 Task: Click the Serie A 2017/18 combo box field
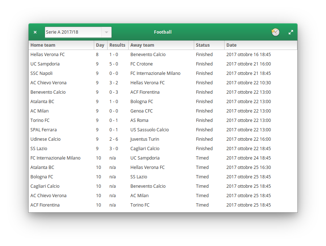(78, 32)
